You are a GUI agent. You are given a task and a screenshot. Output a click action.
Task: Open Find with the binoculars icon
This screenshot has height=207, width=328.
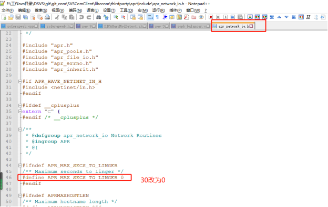click(x=98, y=17)
